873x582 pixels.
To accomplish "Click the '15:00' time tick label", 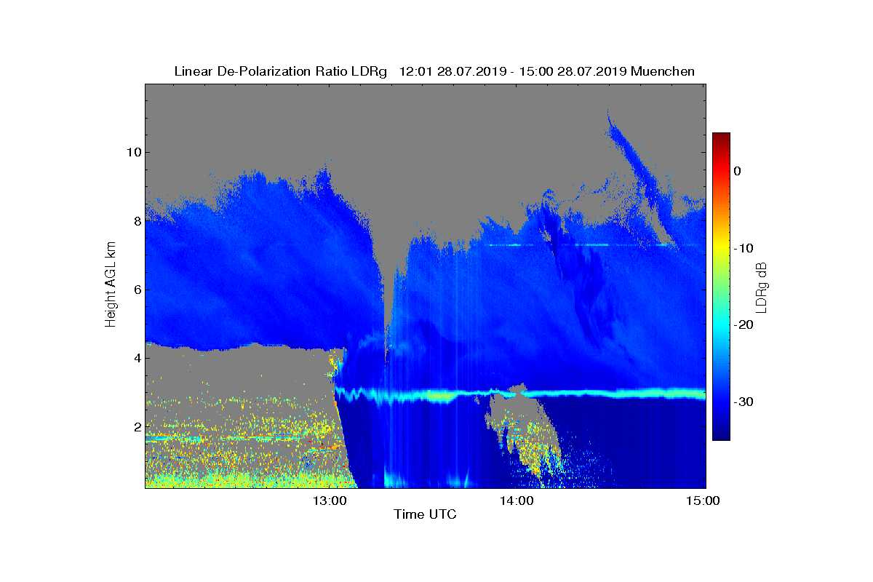I will point(703,501).
